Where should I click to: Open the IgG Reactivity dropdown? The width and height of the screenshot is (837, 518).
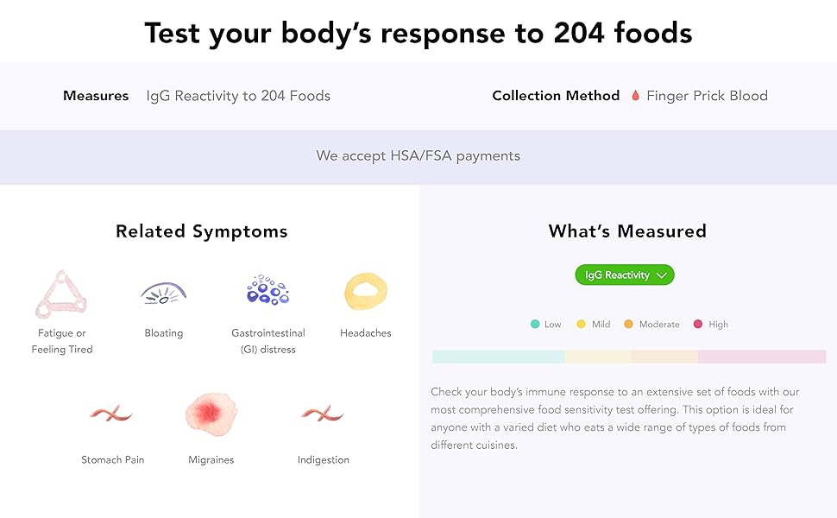[x=617, y=275]
